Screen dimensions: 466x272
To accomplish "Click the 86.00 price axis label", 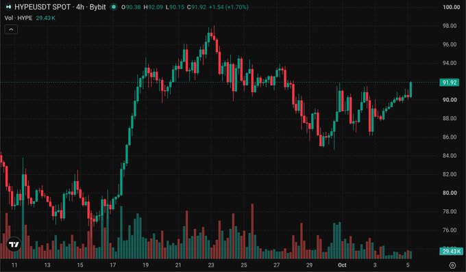I will [x=450, y=137].
